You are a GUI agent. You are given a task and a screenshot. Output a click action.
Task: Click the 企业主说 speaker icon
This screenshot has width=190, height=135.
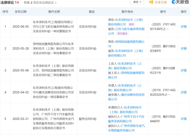click(151, 2)
